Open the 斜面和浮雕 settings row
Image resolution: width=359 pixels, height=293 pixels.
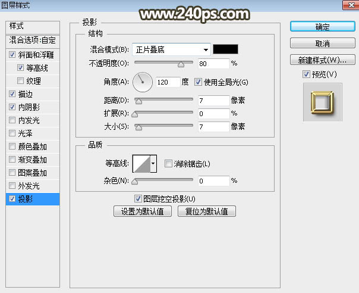tap(33, 55)
